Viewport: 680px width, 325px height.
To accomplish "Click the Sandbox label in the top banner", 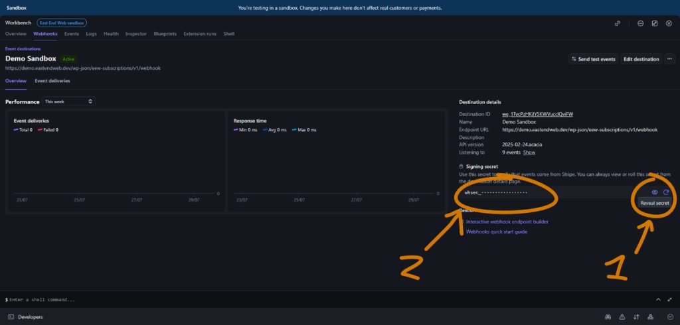I will pos(16,8).
